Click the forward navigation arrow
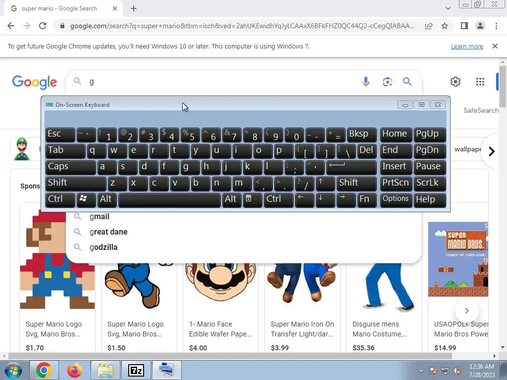Viewport: 507px width, 380px height. [27, 26]
